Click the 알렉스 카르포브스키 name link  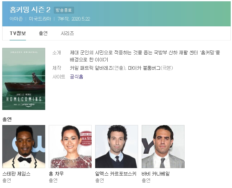tap(116, 174)
